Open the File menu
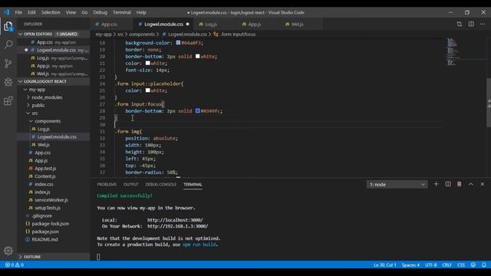 click(x=18, y=12)
